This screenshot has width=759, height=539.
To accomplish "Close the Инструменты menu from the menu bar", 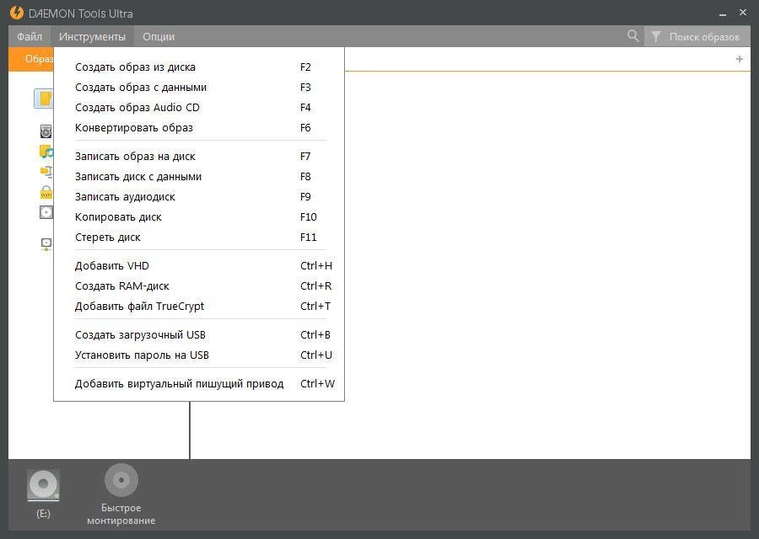I will (92, 36).
